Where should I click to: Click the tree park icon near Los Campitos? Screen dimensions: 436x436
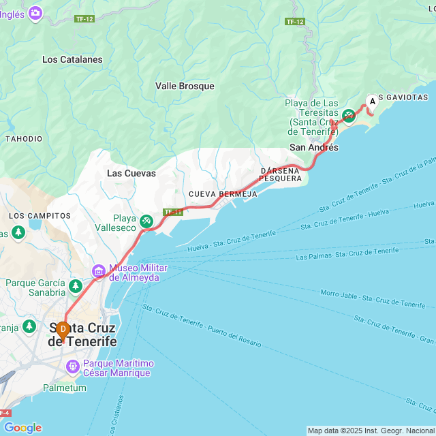click(x=18, y=232)
